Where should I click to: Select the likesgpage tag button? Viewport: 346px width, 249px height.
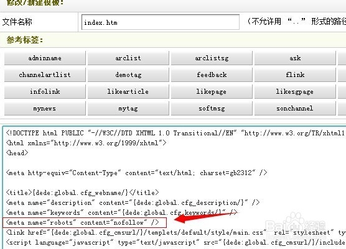pyautogui.click(x=295, y=91)
